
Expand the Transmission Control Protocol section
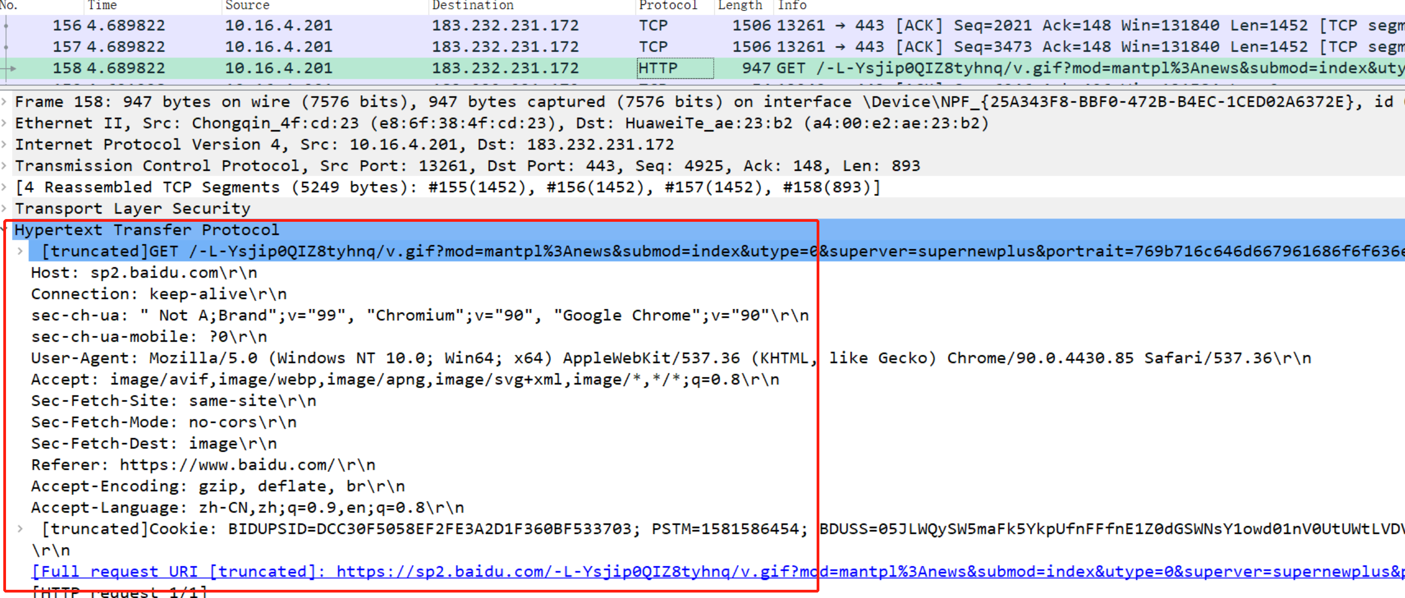[4, 165]
